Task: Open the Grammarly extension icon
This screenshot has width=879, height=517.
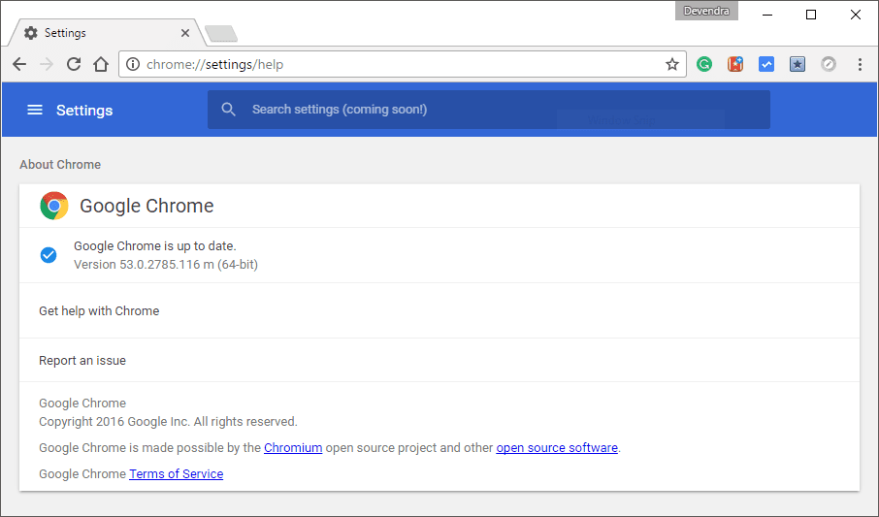Action: click(x=704, y=64)
